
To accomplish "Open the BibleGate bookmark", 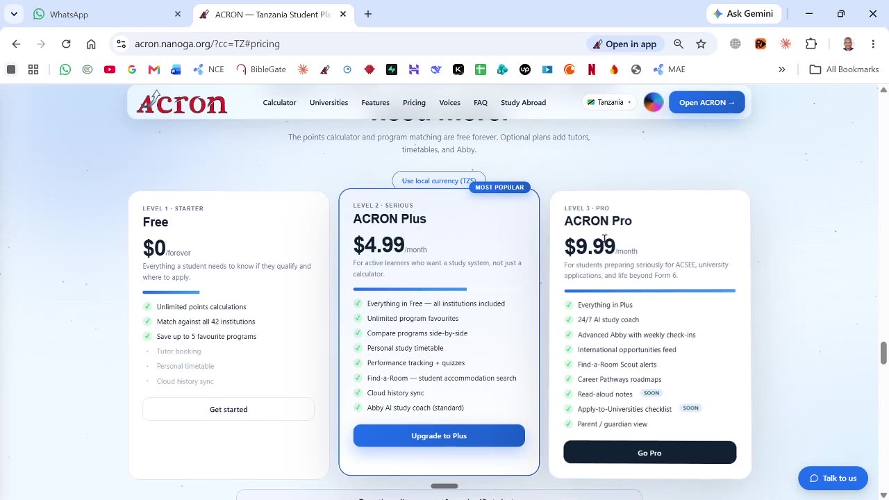I will click(261, 69).
